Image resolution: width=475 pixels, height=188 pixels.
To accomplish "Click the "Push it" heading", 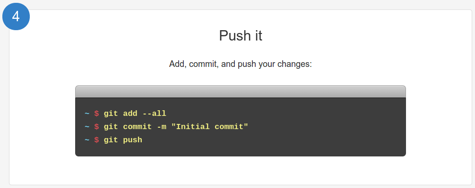I will click(x=241, y=36).
